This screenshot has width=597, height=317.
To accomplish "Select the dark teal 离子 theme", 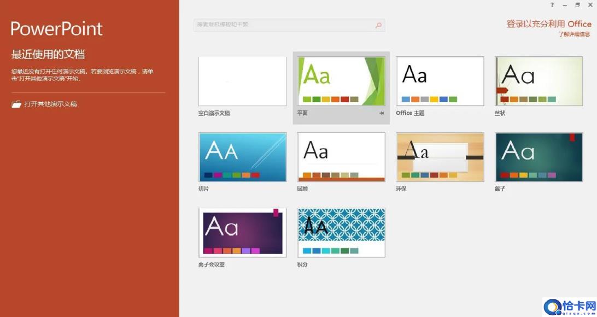I will click(539, 157).
